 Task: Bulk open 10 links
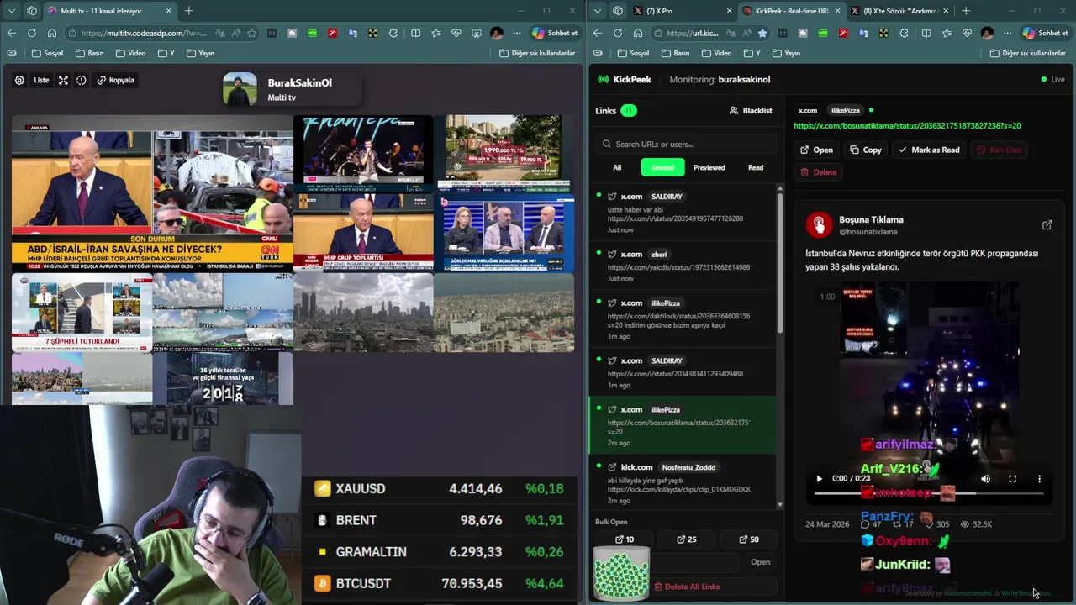click(625, 539)
